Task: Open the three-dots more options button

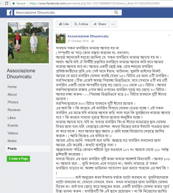Action: pyautogui.click(x=113, y=24)
